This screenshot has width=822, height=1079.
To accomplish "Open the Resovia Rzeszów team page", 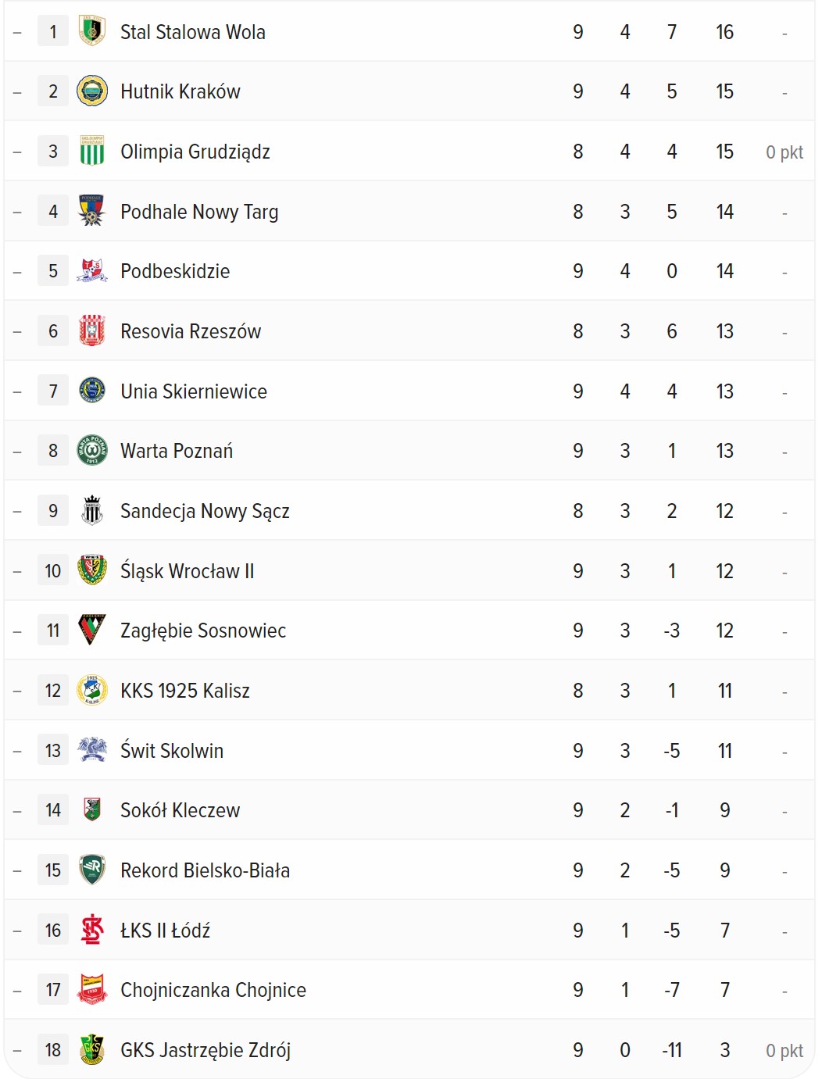I will click(x=191, y=331).
